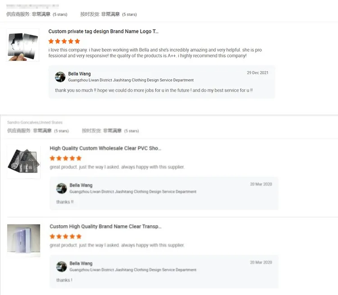Click Bella Wang's avatar in the 29 Dec 2021 reply

coord(60,77)
